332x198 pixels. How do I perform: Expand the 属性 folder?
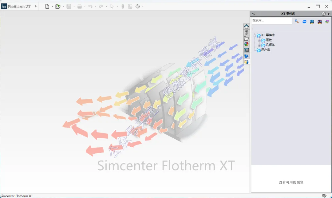coord(259,40)
